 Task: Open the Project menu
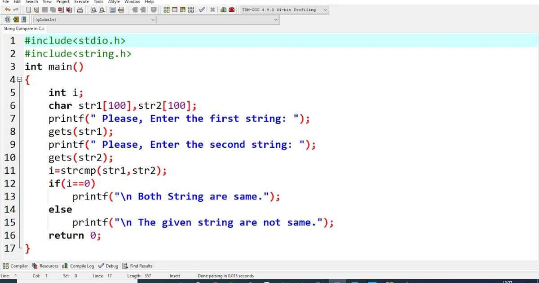tap(63, 2)
